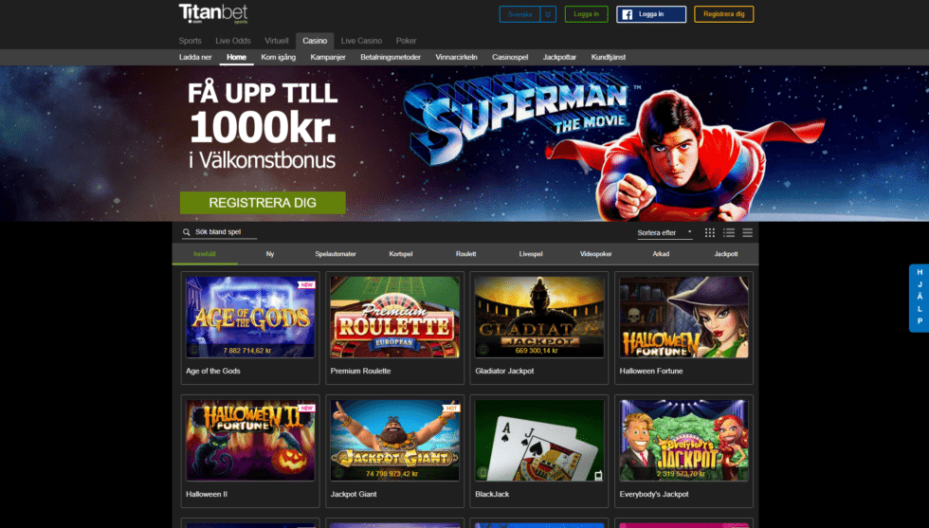Click the Gladiator Jackpot title text

(x=504, y=371)
